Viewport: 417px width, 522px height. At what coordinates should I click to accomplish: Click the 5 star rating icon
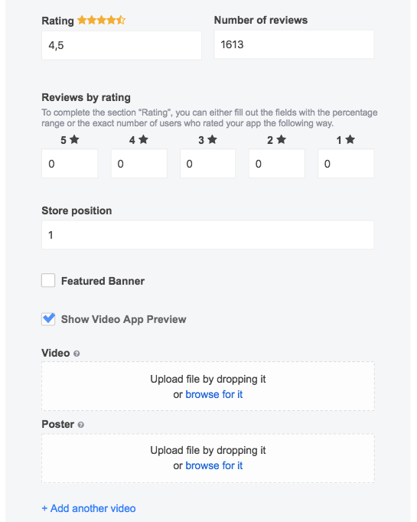(x=74, y=139)
